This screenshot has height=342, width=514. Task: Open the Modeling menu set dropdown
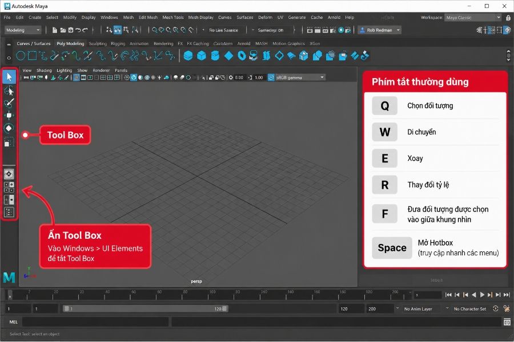pos(23,30)
